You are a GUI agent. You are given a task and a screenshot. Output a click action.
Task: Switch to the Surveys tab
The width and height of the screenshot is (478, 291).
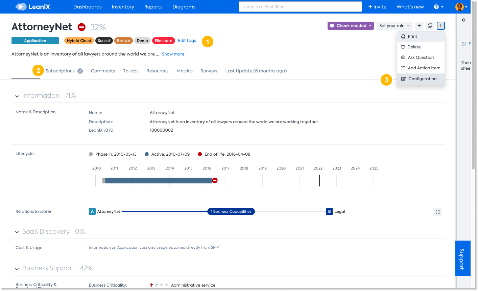[209, 71]
